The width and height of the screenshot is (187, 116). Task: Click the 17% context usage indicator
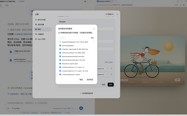67,113
